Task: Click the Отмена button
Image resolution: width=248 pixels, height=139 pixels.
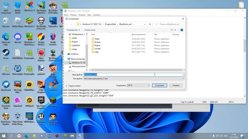Action: pos(176,85)
